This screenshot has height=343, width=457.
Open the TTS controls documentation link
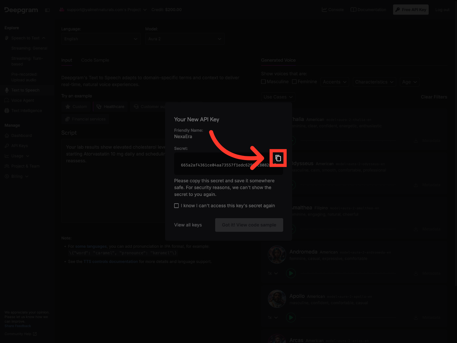pyautogui.click(x=111, y=262)
